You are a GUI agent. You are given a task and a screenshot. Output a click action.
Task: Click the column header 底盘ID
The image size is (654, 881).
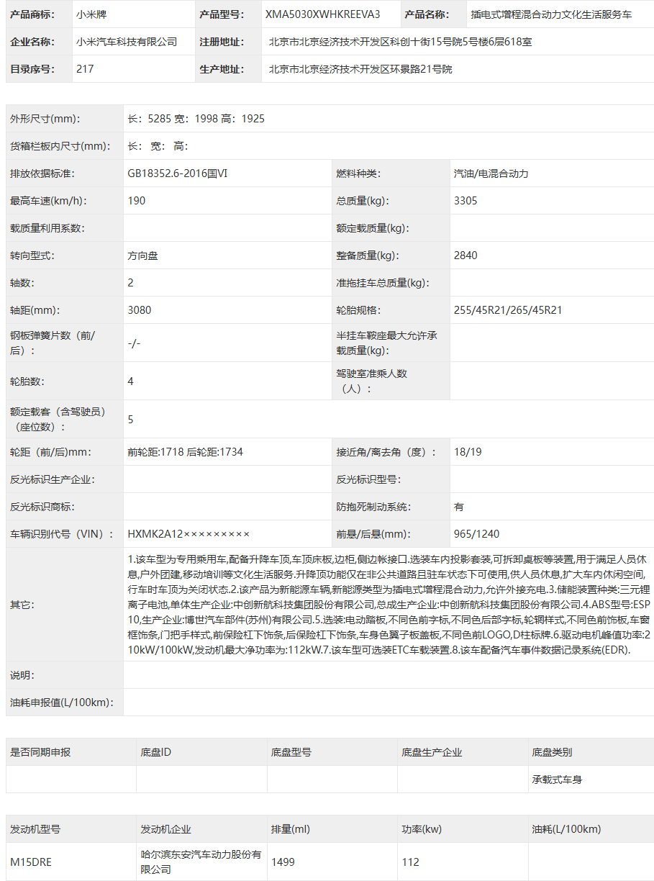pos(156,752)
